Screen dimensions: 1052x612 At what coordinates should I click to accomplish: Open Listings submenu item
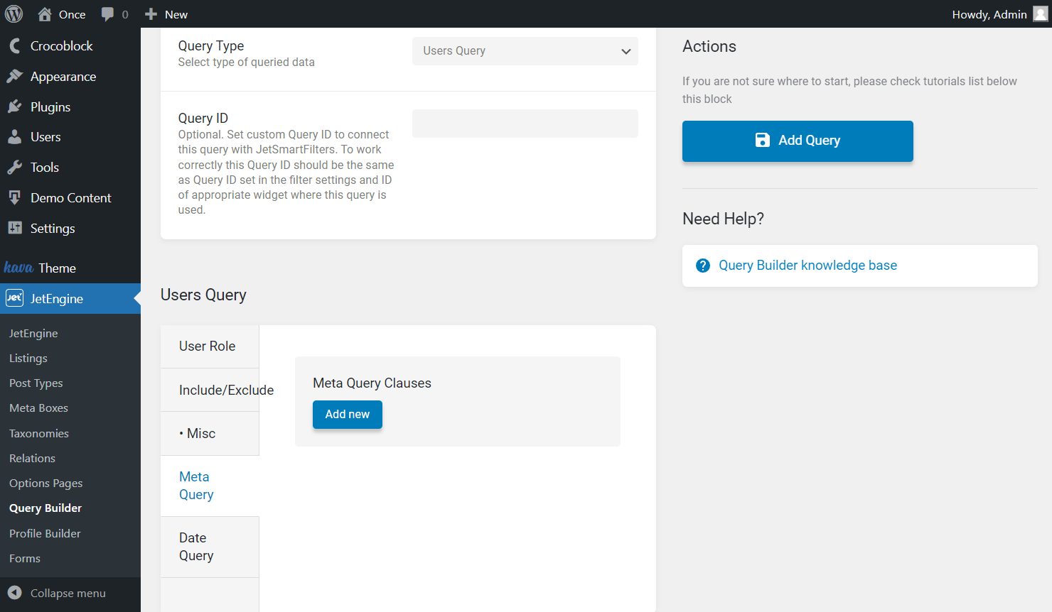coord(28,359)
